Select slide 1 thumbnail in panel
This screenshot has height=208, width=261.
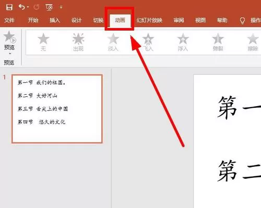point(57,109)
